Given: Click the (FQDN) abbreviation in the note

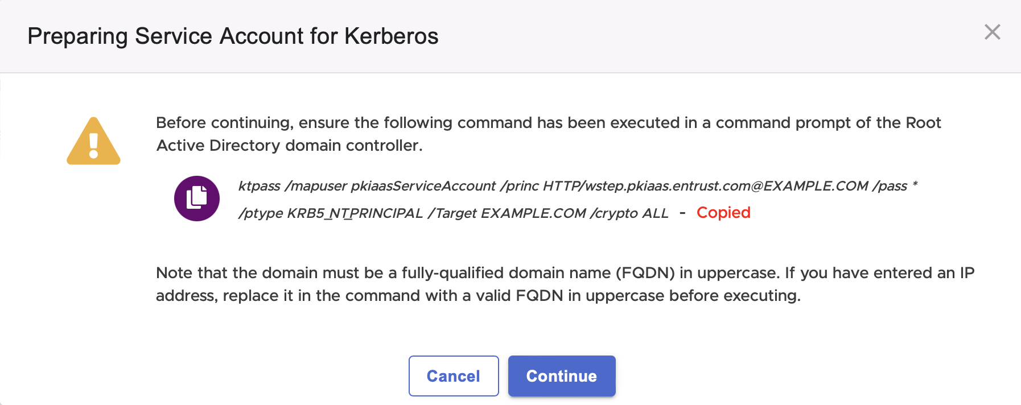Looking at the screenshot, I should pos(645,273).
